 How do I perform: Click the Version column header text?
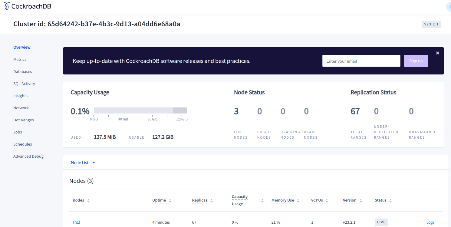(350, 200)
